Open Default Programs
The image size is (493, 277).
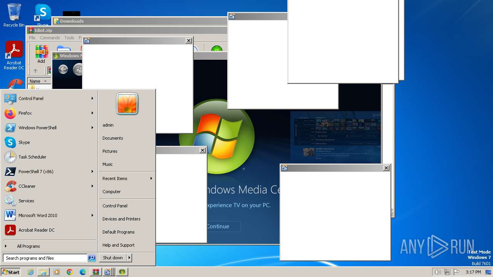pos(127,232)
